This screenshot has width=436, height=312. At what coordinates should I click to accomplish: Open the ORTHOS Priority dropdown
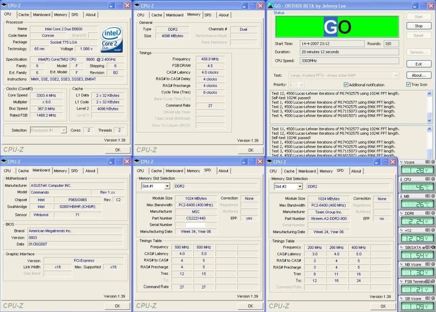point(301,85)
